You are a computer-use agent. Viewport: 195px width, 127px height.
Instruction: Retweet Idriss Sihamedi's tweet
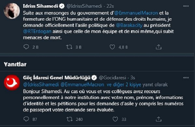pos(69,47)
